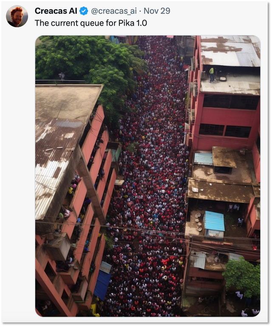This screenshot has height=327, width=272.
Task: Open the Creacas AI profile avatar
Action: pos(17,16)
